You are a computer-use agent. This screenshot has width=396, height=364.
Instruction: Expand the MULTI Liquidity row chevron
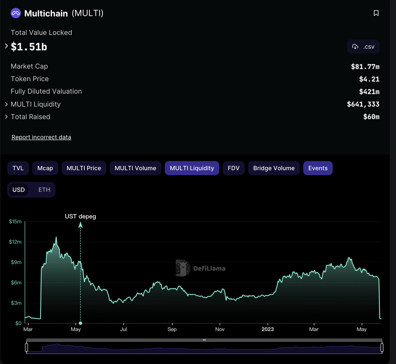[x=6, y=104]
